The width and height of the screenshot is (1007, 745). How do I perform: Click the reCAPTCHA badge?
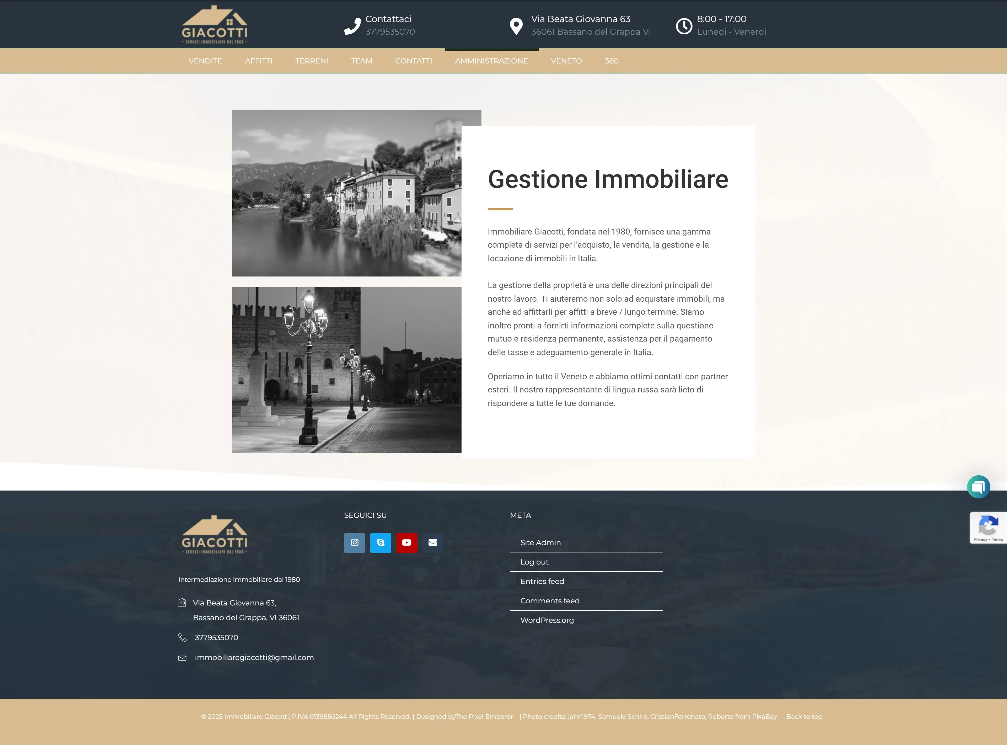point(988,527)
